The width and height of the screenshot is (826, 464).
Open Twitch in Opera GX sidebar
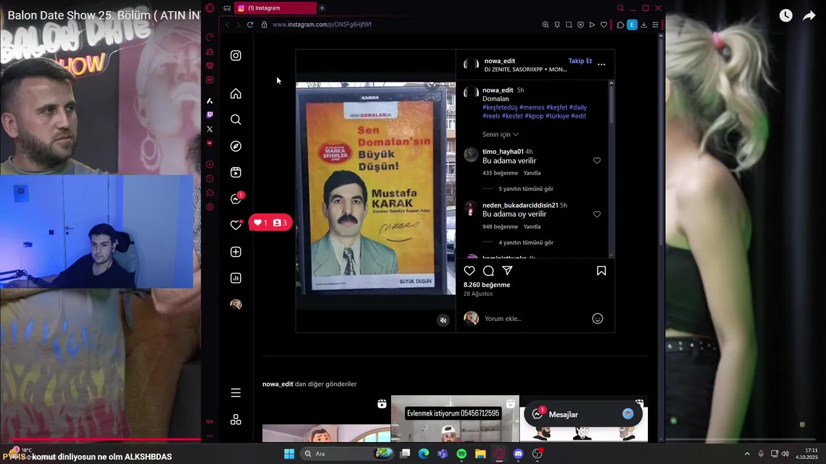210,115
